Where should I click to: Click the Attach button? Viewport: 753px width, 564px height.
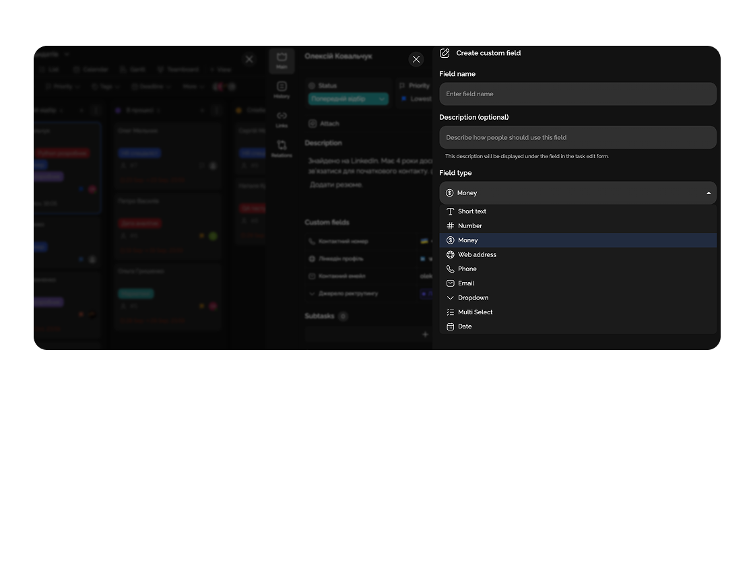tap(324, 124)
